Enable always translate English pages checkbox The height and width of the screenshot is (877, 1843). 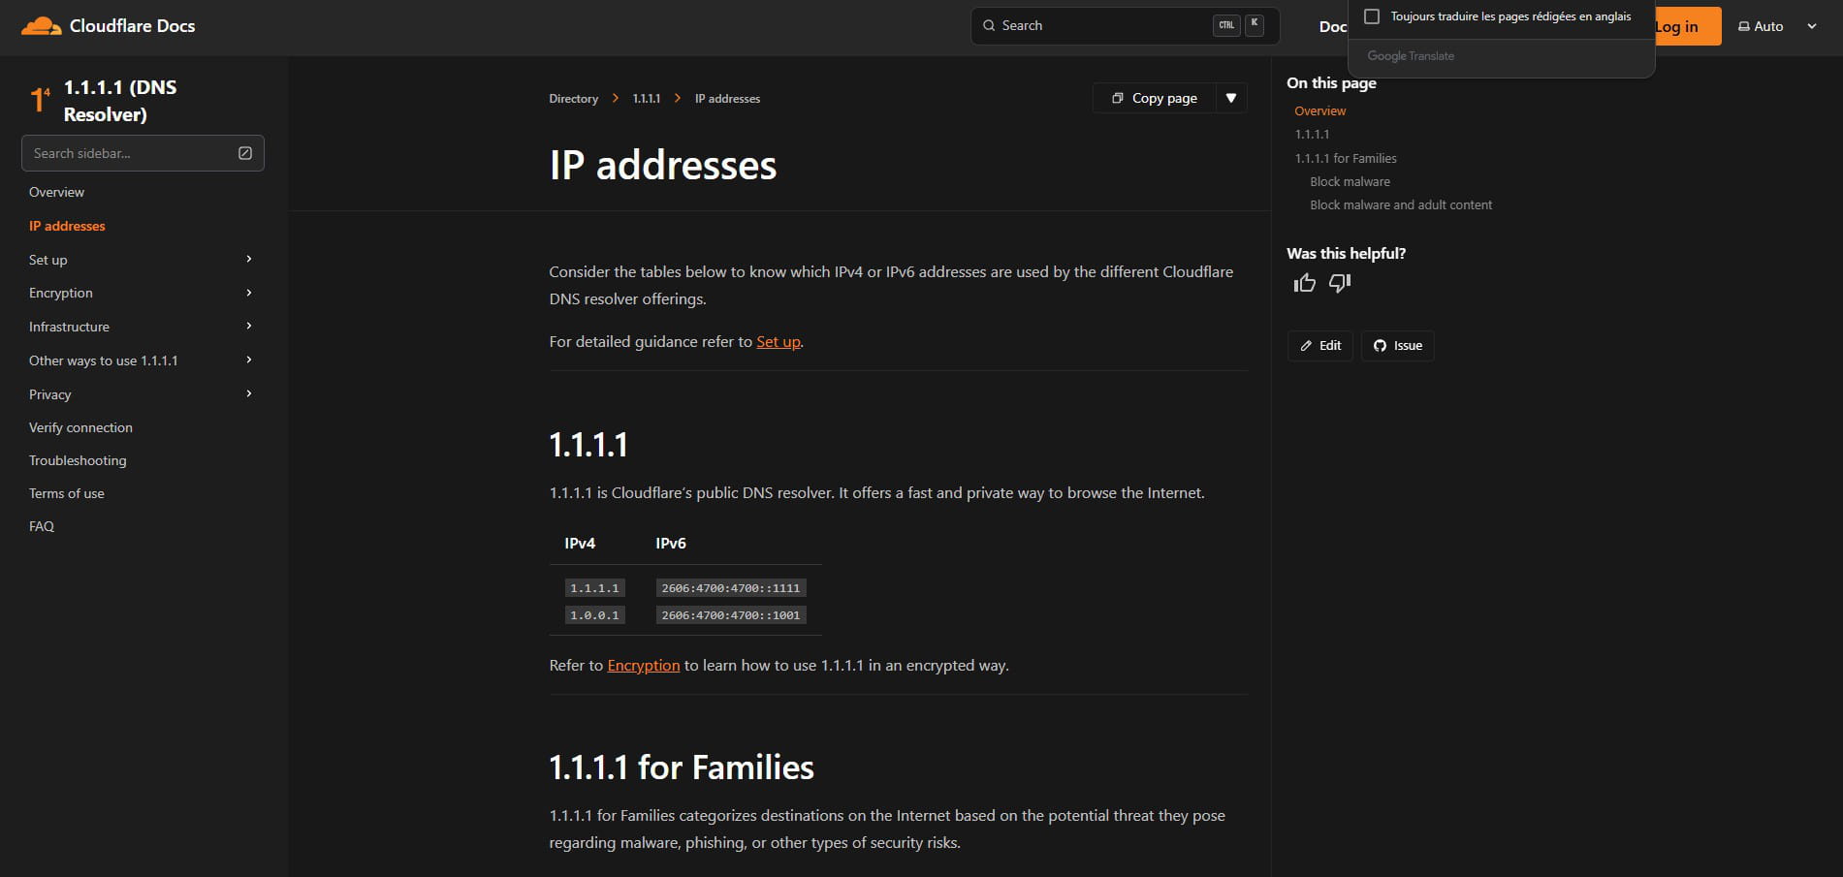pyautogui.click(x=1372, y=16)
